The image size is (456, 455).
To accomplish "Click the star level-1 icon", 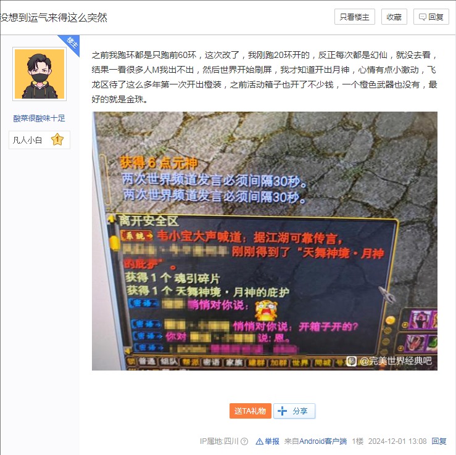I will [57, 140].
